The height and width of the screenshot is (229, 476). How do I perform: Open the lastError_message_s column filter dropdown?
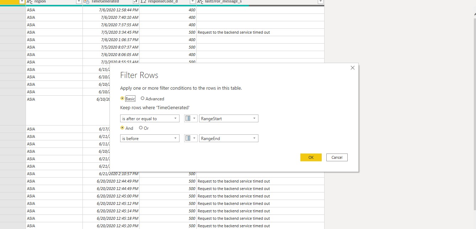pyautogui.click(x=321, y=2)
